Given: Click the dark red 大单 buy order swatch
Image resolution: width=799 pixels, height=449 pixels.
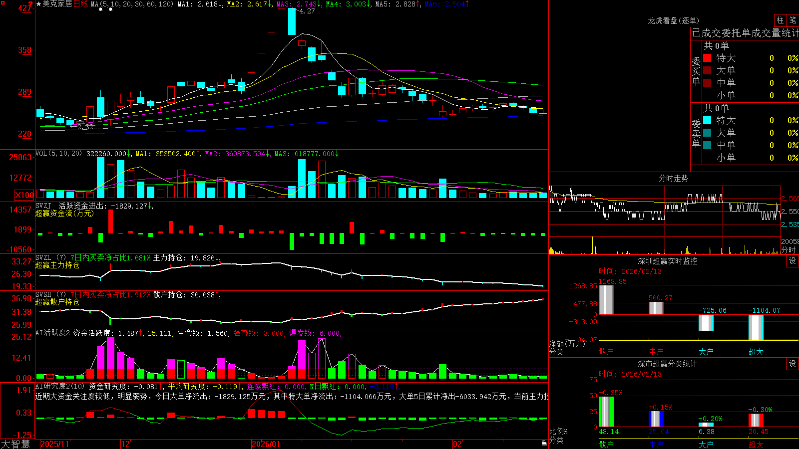Looking at the screenshot, I should (x=707, y=70).
